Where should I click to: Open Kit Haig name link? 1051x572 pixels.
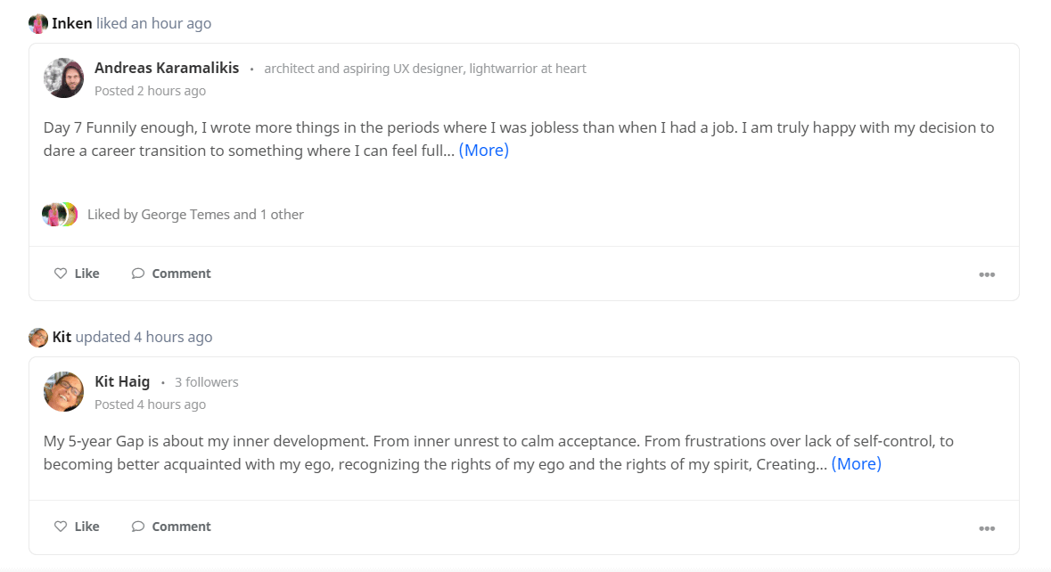pyautogui.click(x=122, y=381)
